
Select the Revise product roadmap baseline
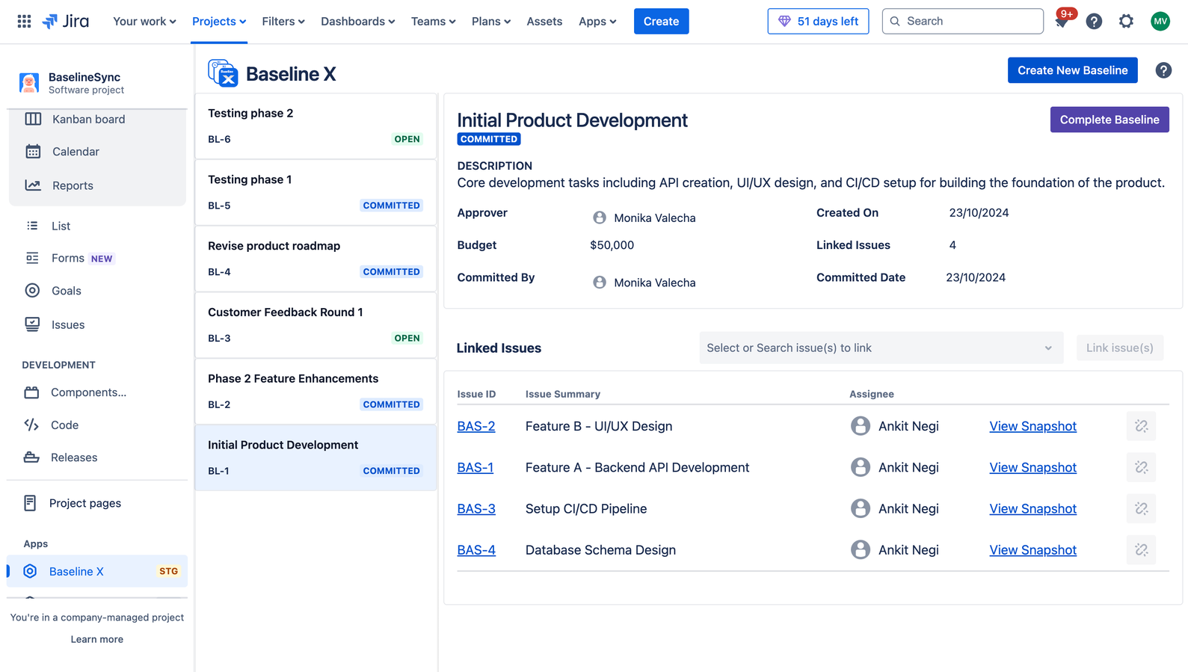point(316,259)
